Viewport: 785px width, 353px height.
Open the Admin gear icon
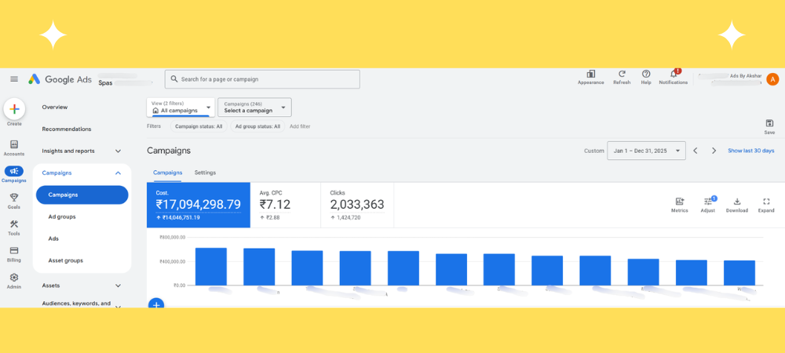tap(14, 277)
